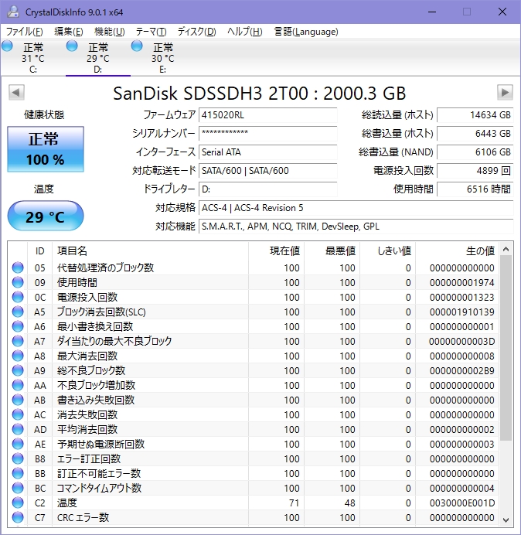Click status icon for row A5 ブロック消去回数(SLC)
The height and width of the screenshot is (535, 521).
click(18, 312)
